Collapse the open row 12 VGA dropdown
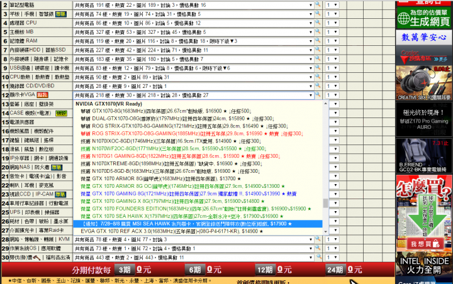The height and width of the screenshot is (284, 453). click(x=193, y=96)
